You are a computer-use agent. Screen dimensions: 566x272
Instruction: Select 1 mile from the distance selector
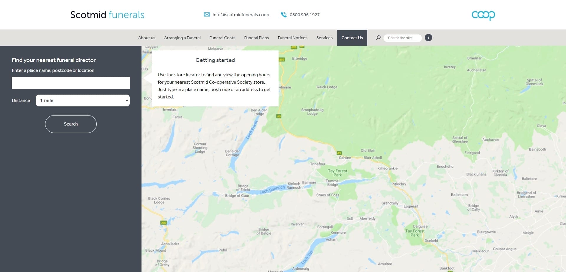83,100
